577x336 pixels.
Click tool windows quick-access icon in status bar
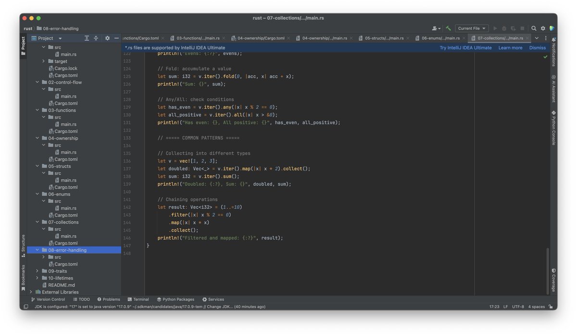click(25, 307)
